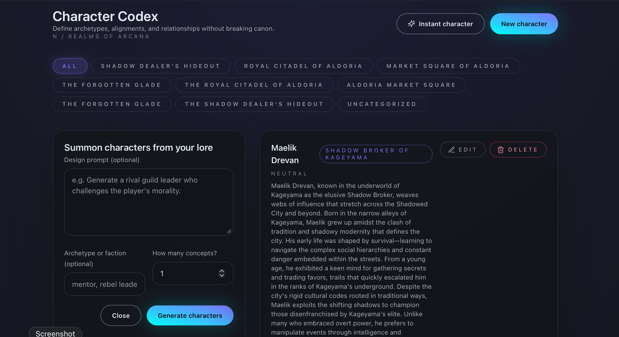This screenshot has width=619, height=337.
Task: Click the Shadow Broker of Kageyama badge
Action: click(x=376, y=154)
